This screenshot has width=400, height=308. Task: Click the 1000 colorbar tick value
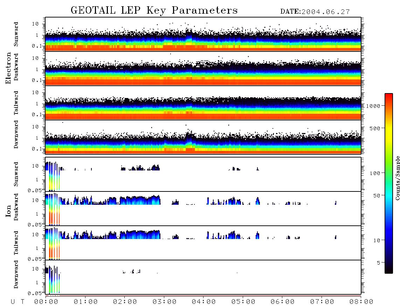coord(373,106)
